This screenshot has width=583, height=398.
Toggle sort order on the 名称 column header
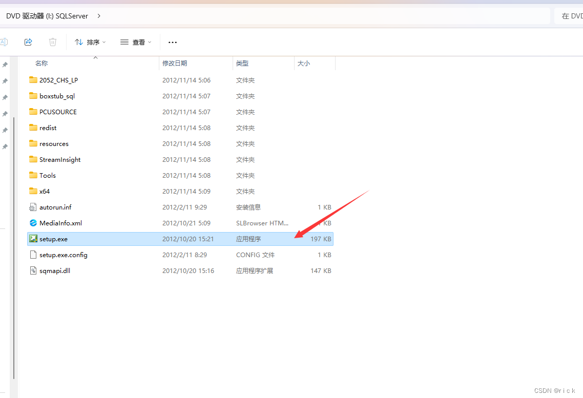[x=41, y=63]
